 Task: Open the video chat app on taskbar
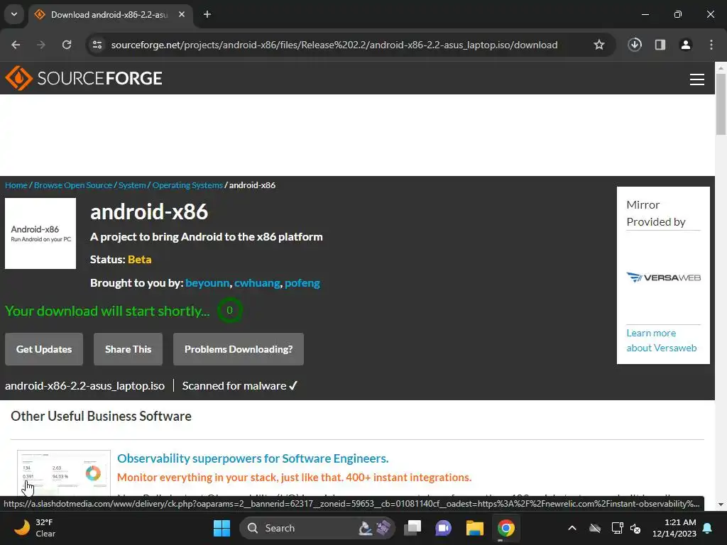tap(444, 528)
